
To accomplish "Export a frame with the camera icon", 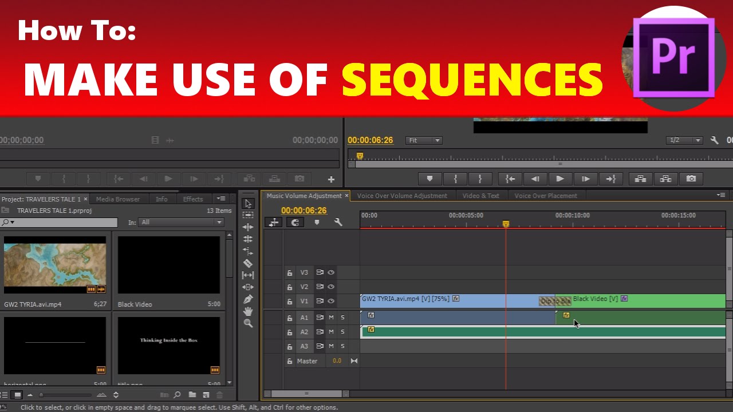I will point(691,179).
